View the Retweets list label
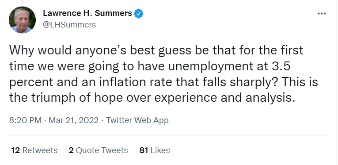 (x=40, y=150)
